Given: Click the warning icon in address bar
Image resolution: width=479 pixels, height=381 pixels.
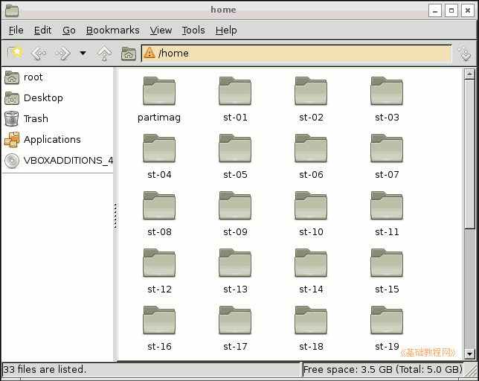Looking at the screenshot, I should pos(150,53).
